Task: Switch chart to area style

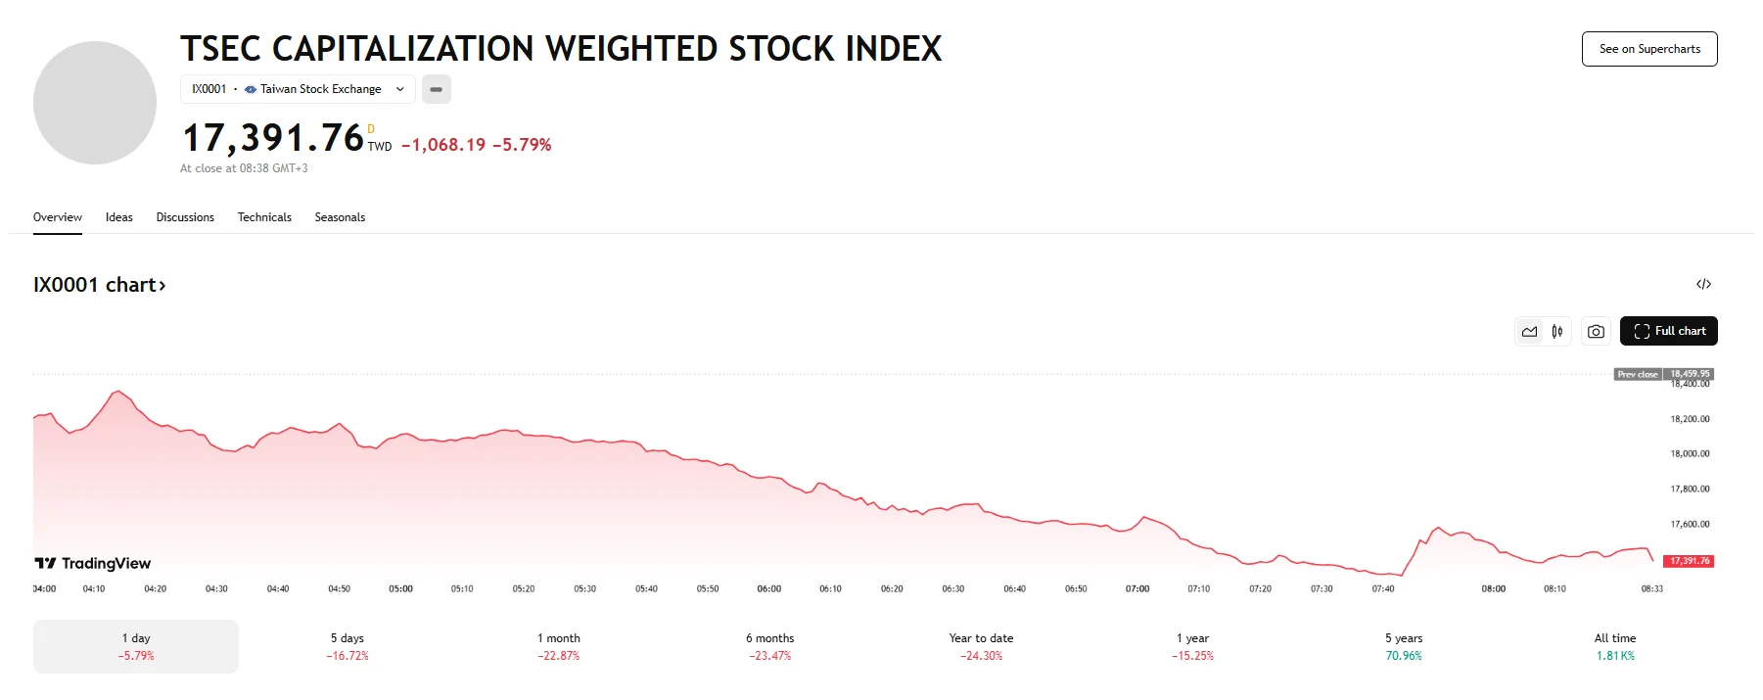Action: click(1529, 332)
